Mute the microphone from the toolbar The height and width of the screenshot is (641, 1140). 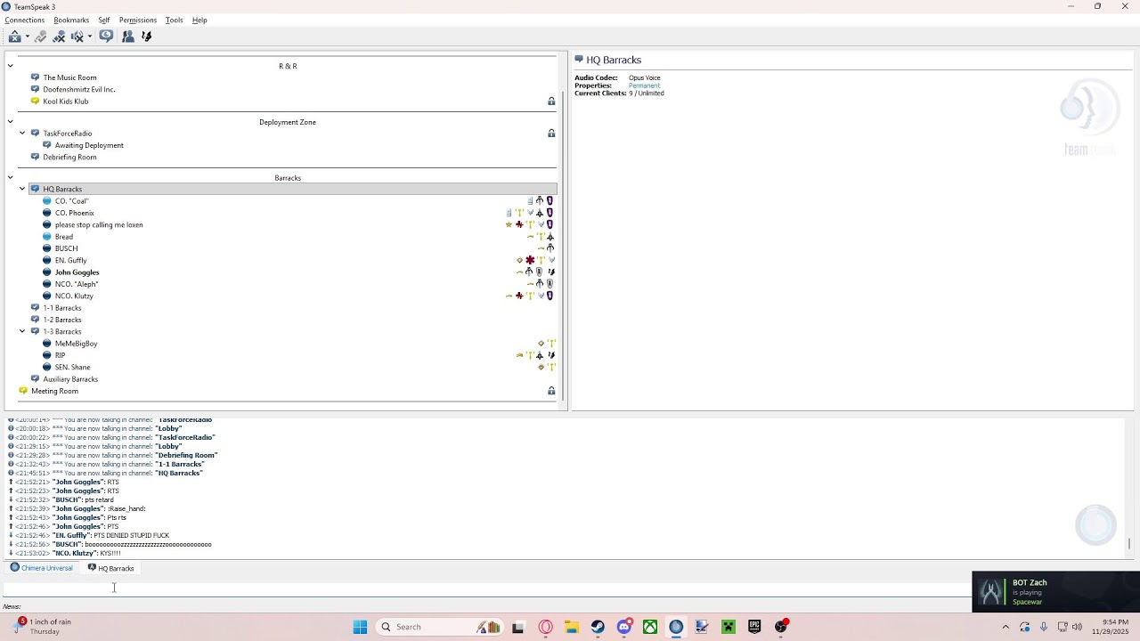(59, 37)
